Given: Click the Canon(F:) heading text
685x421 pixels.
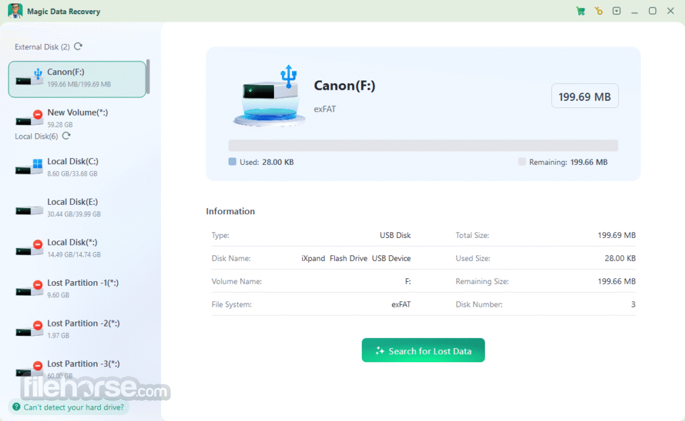Looking at the screenshot, I should pos(344,86).
